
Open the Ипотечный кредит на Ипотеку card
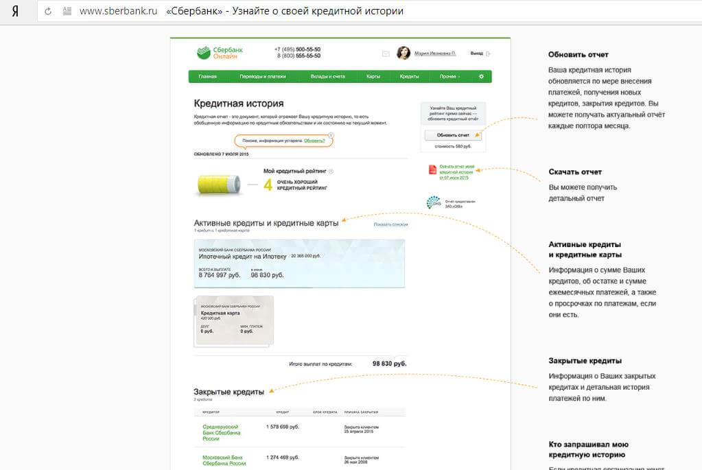[299, 263]
